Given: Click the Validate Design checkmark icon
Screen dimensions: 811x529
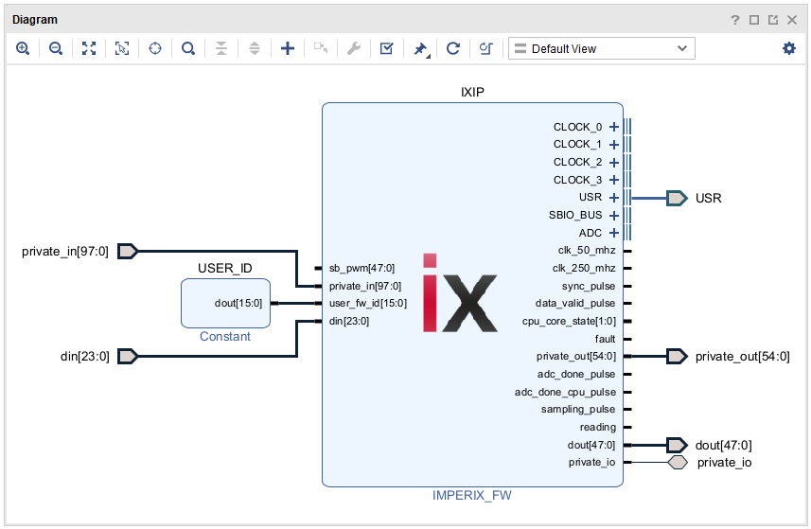Looking at the screenshot, I should pos(386,48).
